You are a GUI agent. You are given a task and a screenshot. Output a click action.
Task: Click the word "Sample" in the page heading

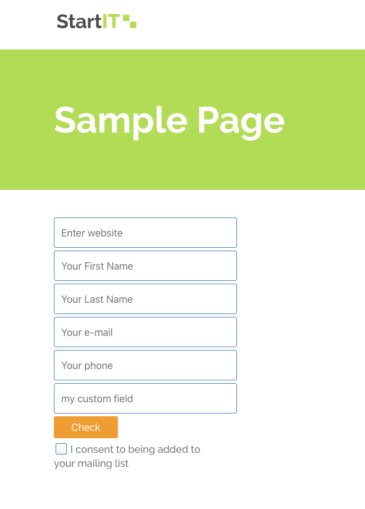click(121, 120)
